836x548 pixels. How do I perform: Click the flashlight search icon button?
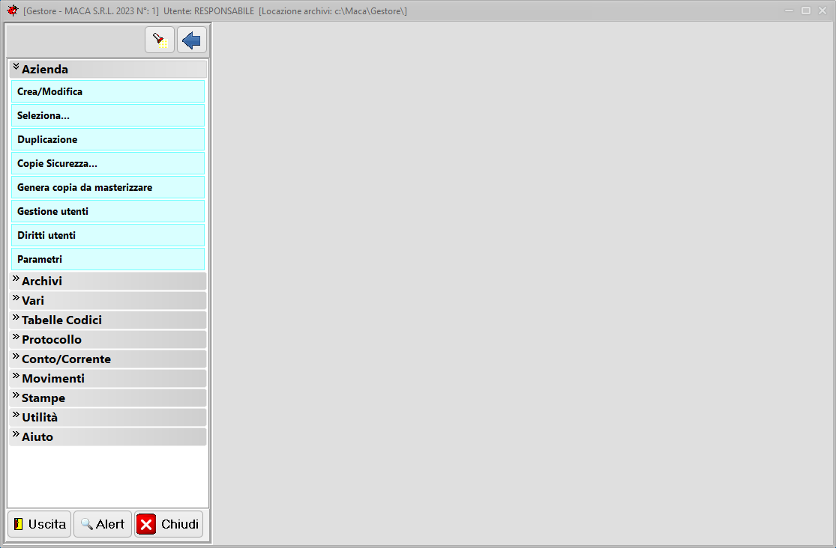(159, 40)
